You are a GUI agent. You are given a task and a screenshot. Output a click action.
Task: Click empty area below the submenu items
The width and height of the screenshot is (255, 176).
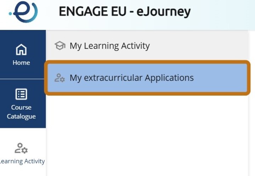point(147,135)
